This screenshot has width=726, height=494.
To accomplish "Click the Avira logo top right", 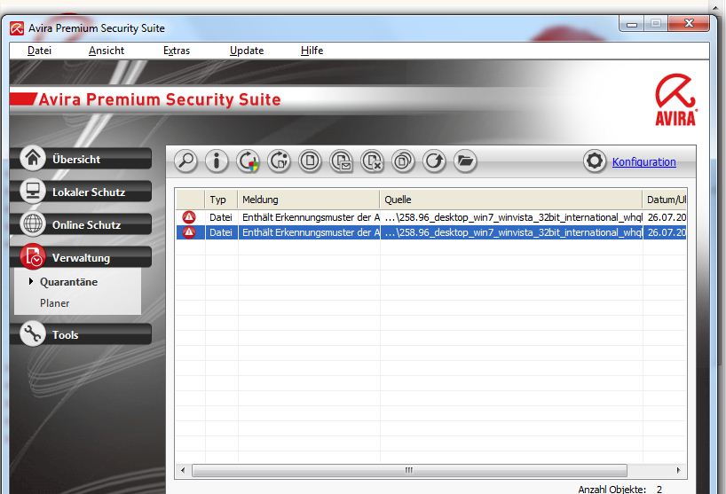I will 675,99.
